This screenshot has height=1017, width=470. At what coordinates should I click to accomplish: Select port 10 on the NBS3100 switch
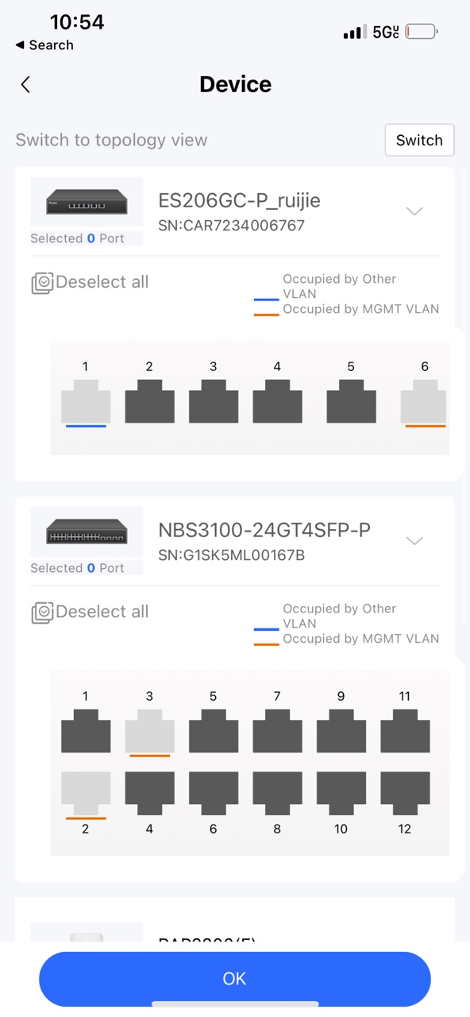point(341,793)
